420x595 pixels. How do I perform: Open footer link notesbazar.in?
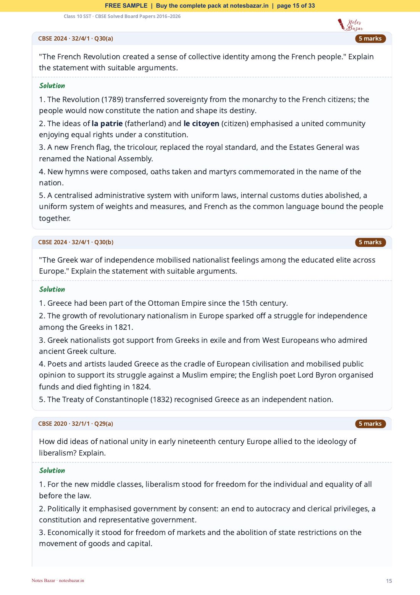tap(71, 580)
